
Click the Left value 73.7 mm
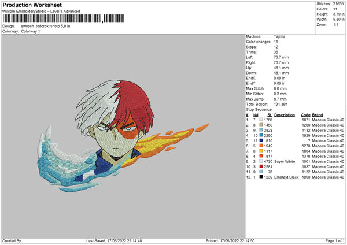[x=281, y=57]
